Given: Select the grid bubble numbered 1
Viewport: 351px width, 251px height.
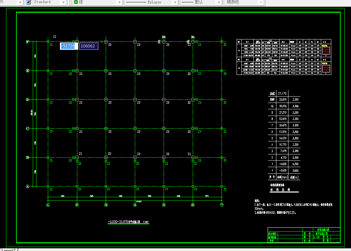Looking at the screenshot, I should click(x=48, y=205).
